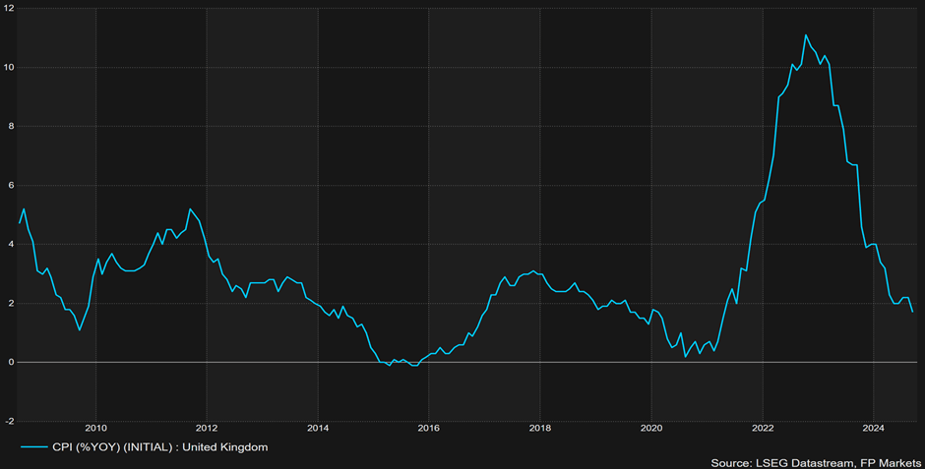Click the 2020 x-axis label
Viewport: 925px width, 469px height.
pos(650,427)
